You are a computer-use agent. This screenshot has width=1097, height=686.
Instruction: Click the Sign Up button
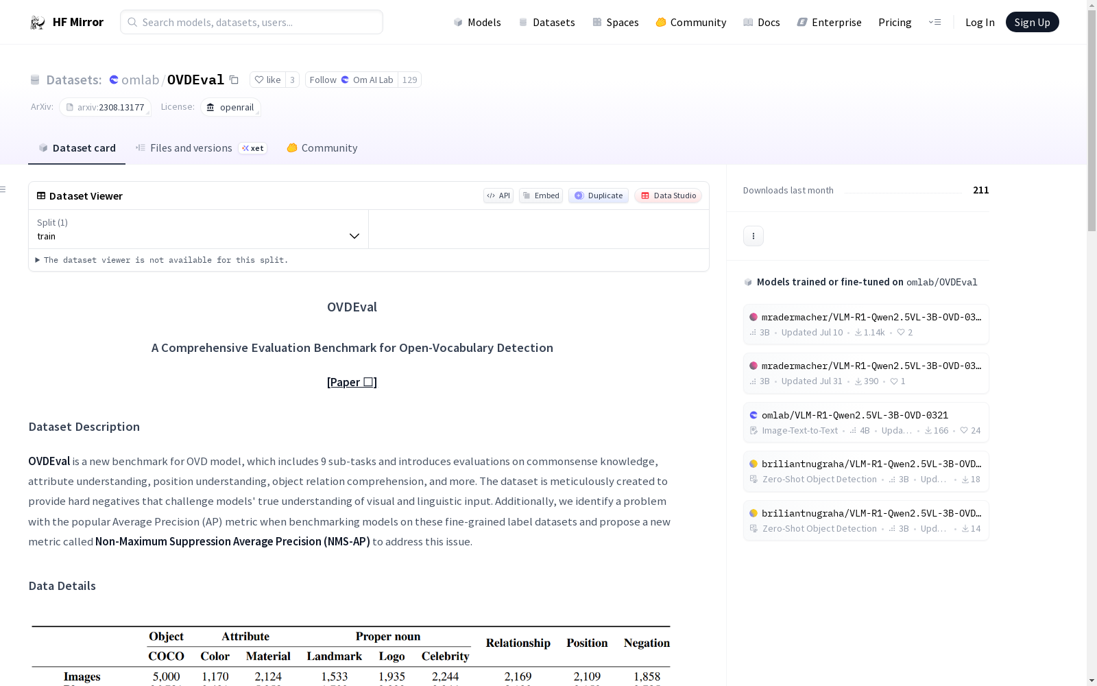(x=1032, y=22)
